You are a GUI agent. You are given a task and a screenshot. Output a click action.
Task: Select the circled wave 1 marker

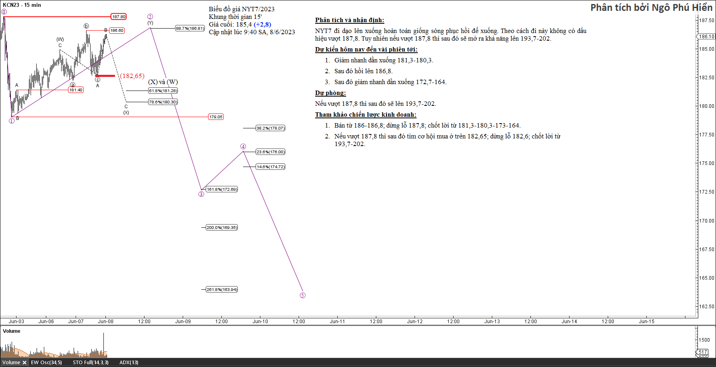(x=12, y=121)
